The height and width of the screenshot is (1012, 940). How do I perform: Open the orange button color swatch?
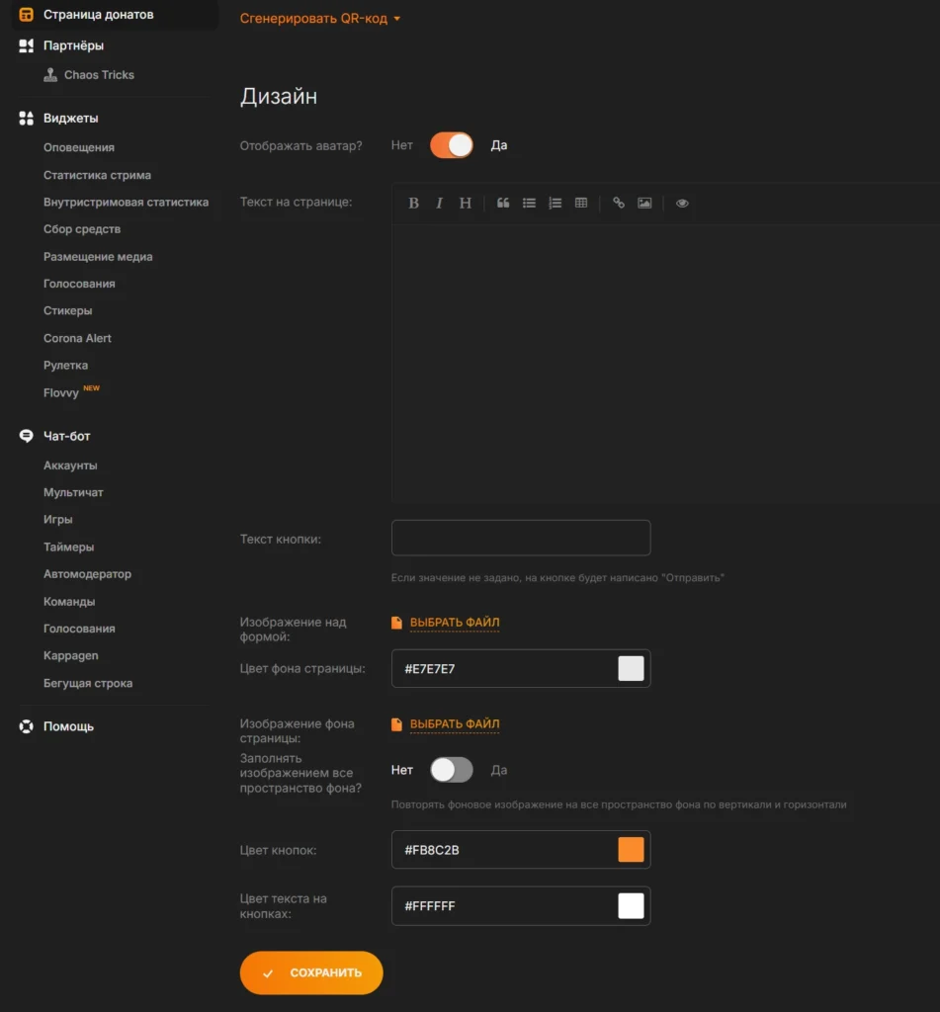(x=631, y=850)
